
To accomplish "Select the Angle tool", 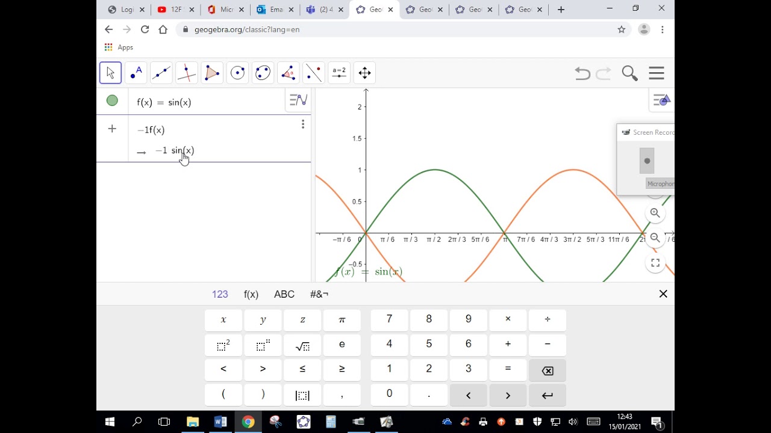I will pyautogui.click(x=288, y=73).
